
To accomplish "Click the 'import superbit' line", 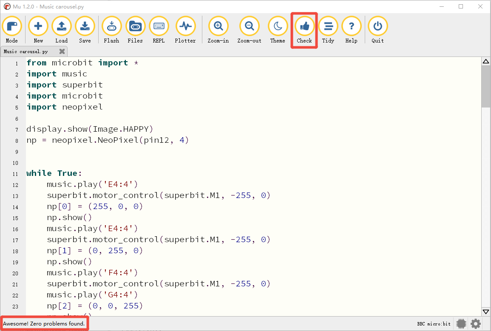I will tap(65, 85).
